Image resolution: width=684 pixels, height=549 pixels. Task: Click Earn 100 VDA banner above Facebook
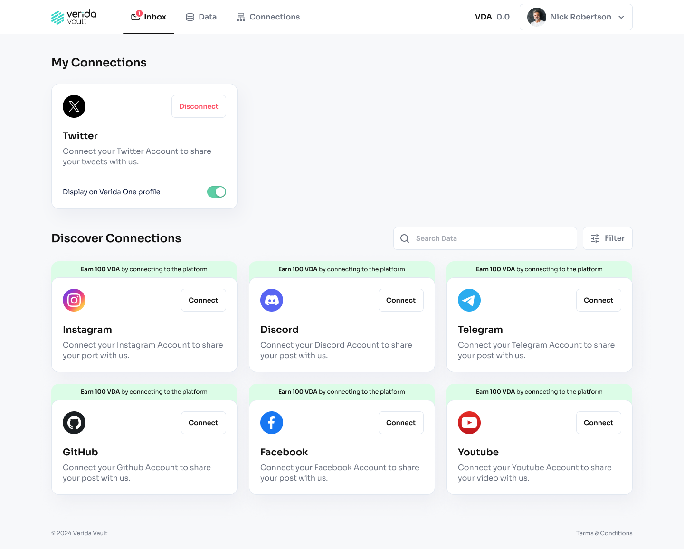[342, 392]
